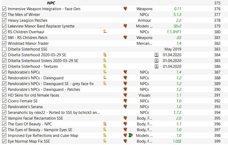
Task: Enable the Dibella Sisterhood SSE mod checkbox
Action: tap(4, 49)
